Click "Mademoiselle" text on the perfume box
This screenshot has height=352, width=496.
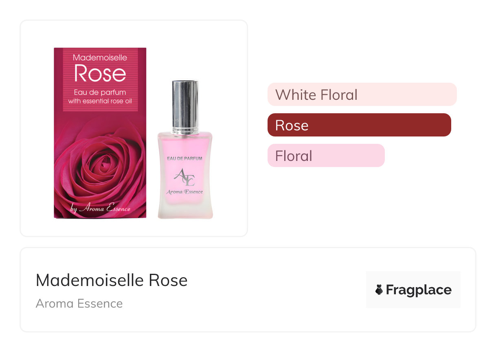coord(100,57)
